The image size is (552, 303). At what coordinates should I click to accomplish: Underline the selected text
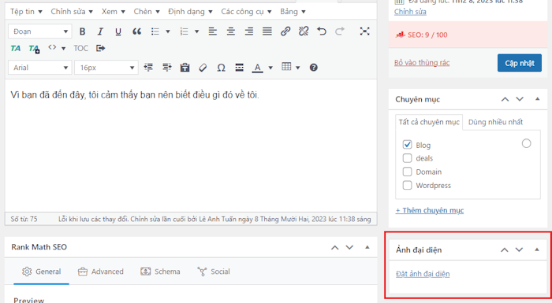pyautogui.click(x=118, y=31)
